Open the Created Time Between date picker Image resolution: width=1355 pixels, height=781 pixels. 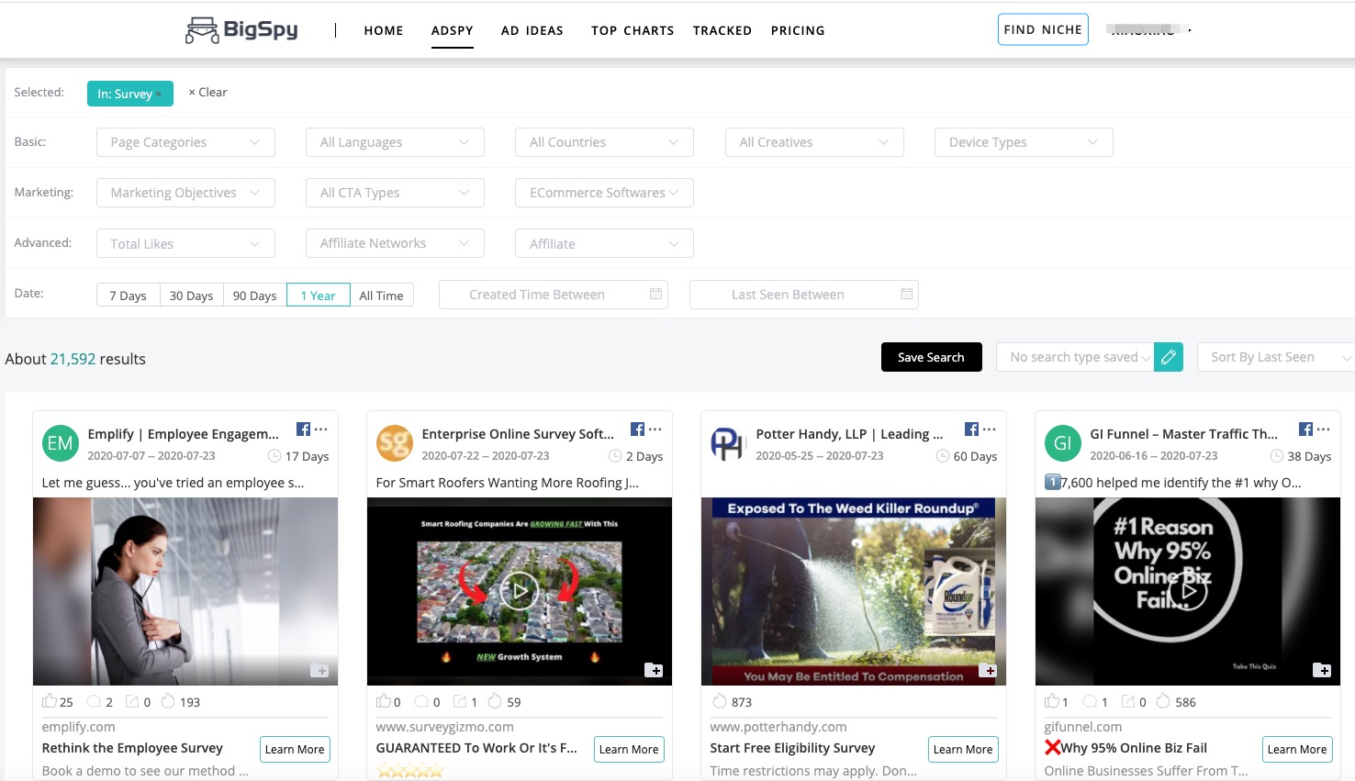coord(552,294)
